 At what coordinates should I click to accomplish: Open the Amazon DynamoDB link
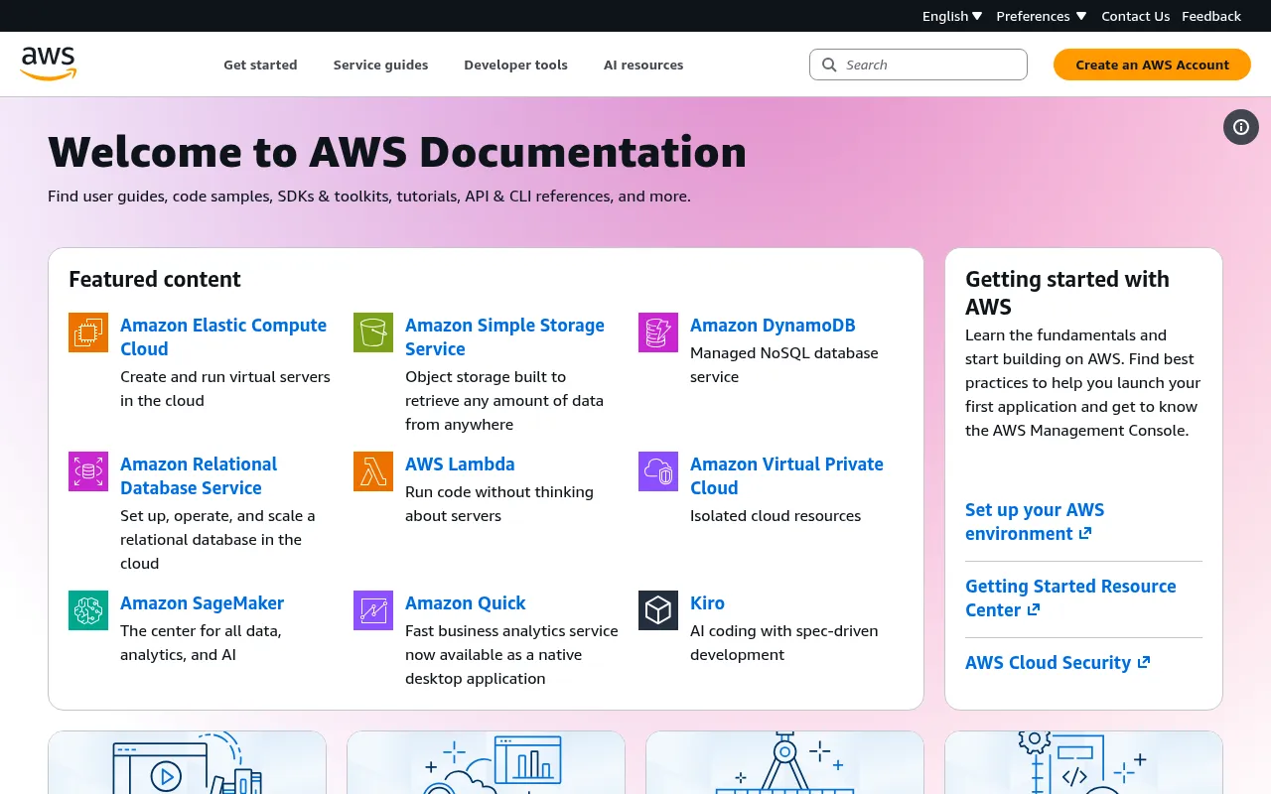773,325
